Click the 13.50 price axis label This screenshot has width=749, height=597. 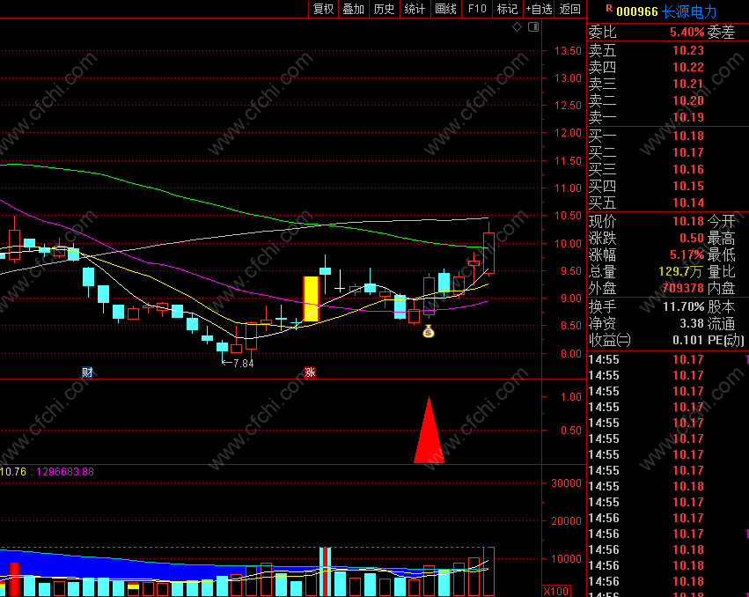point(568,51)
